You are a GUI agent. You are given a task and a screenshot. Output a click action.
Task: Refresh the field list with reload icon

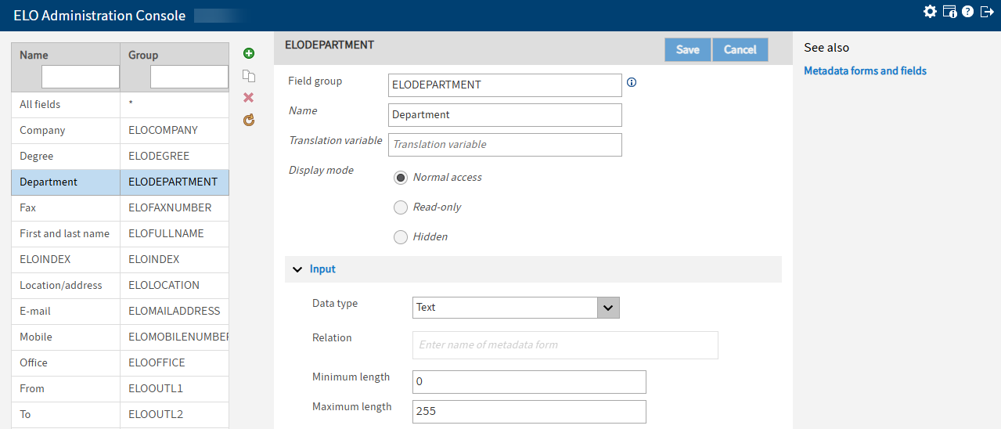249,120
